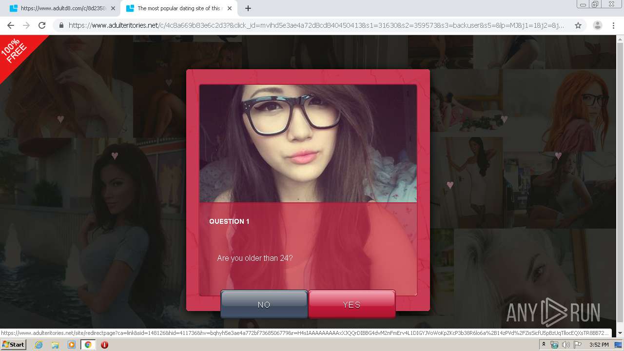Click the browser forward arrow
The width and height of the screenshot is (624, 351).
[x=26, y=25]
